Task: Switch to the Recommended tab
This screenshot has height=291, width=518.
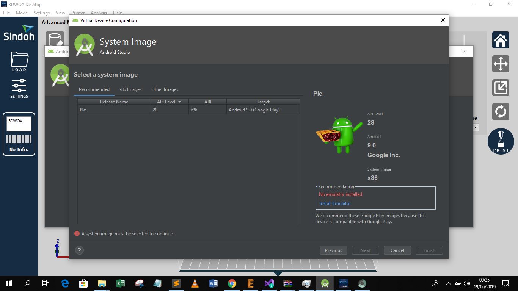Action: 94,89
